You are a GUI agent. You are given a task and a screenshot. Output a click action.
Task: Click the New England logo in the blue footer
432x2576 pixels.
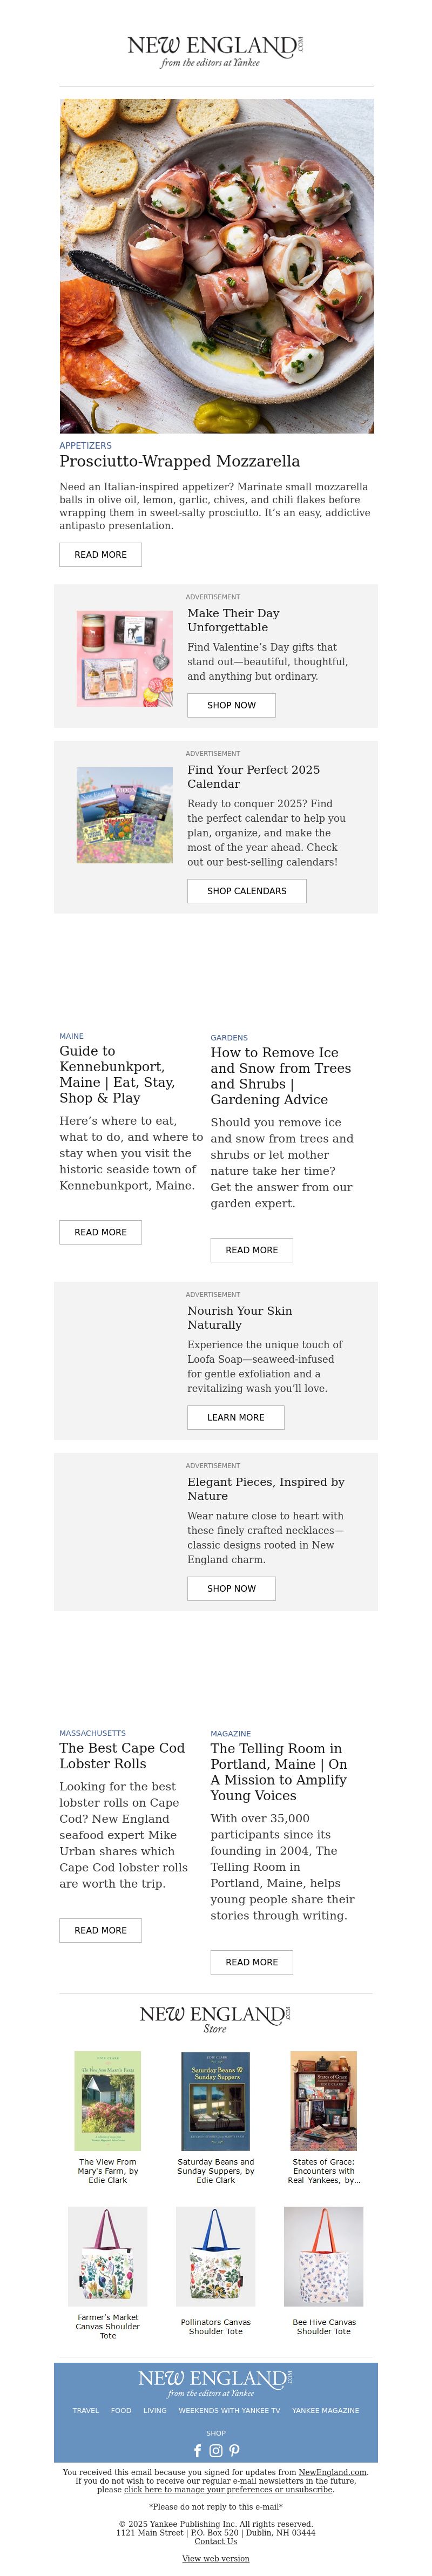click(215, 2384)
